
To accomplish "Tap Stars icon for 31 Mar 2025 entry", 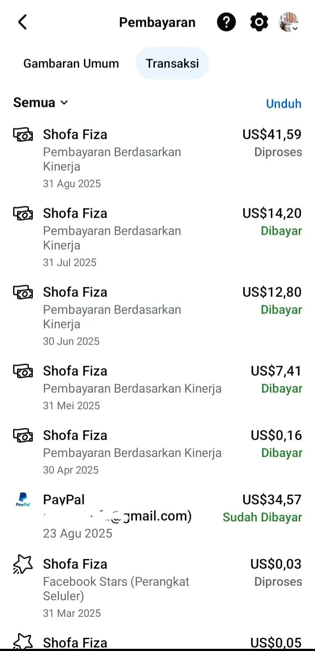I will click(x=23, y=564).
